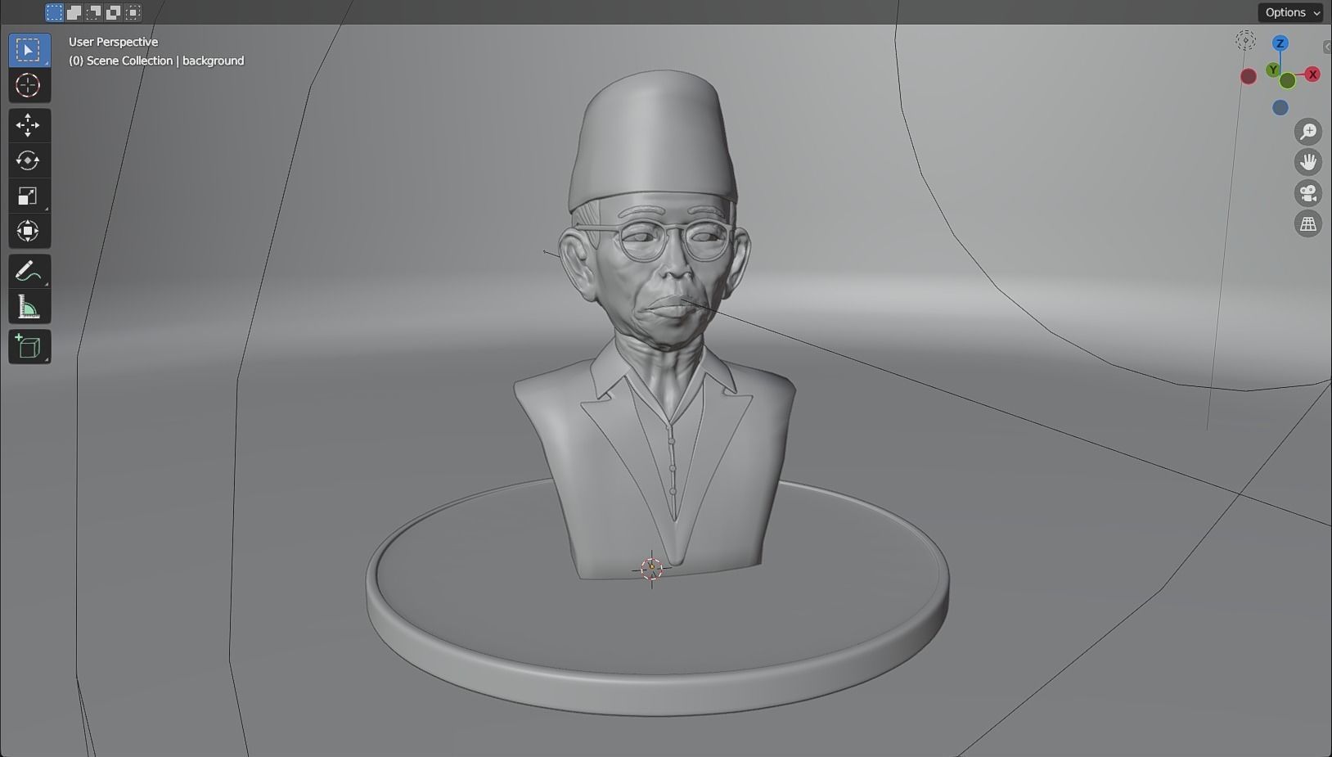Activate the 3D Cursor tool

[29, 85]
